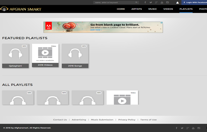Open the Videos menu

[x=168, y=9]
